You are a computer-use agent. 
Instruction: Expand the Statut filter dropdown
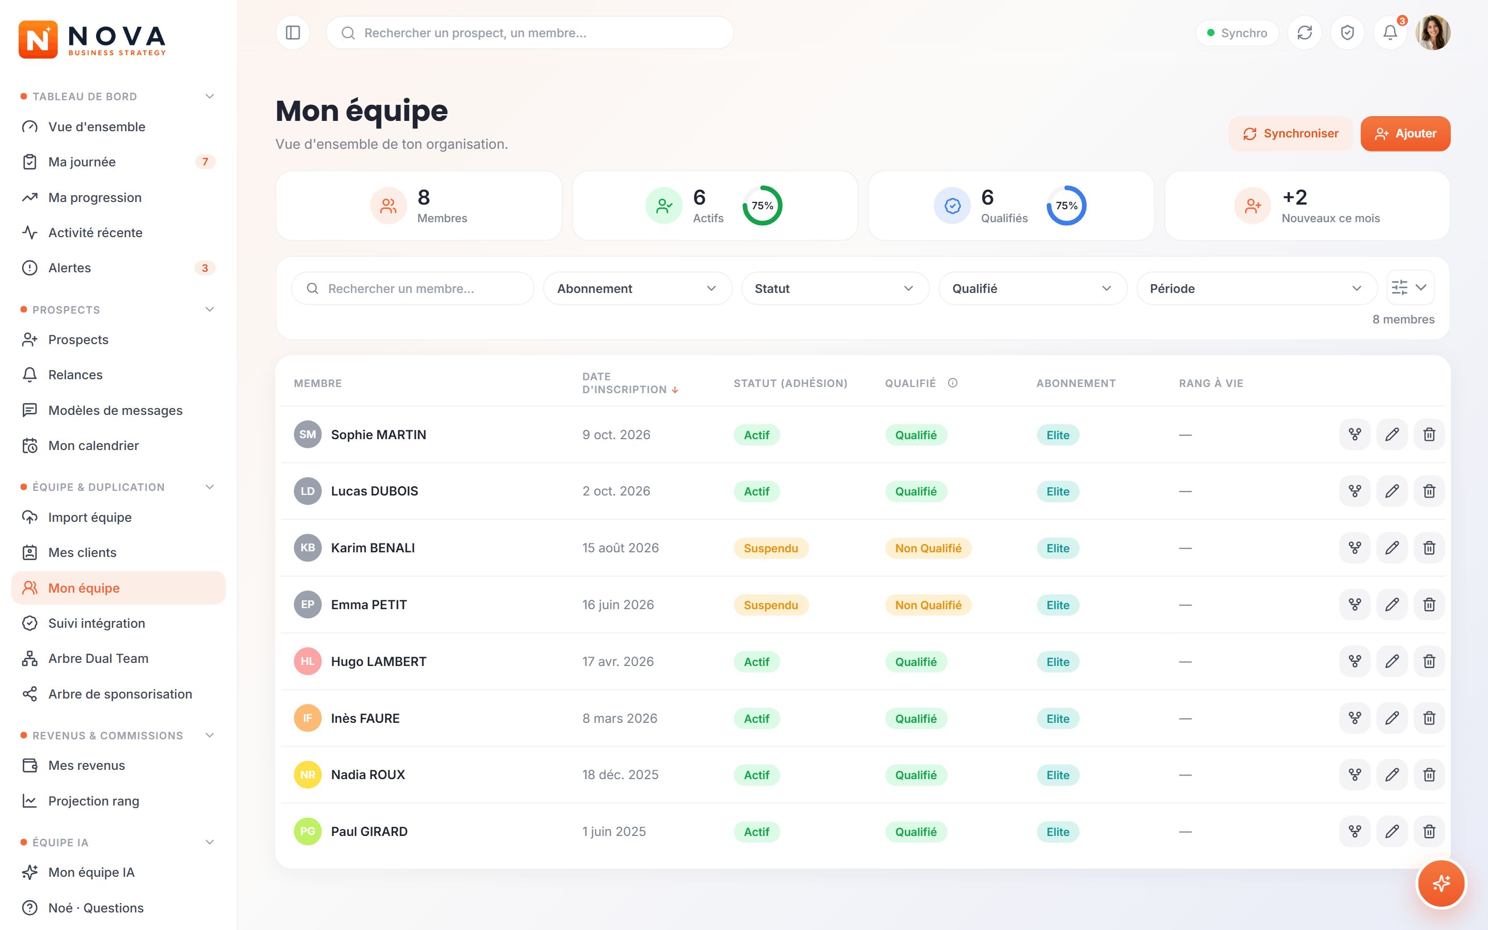tap(835, 288)
